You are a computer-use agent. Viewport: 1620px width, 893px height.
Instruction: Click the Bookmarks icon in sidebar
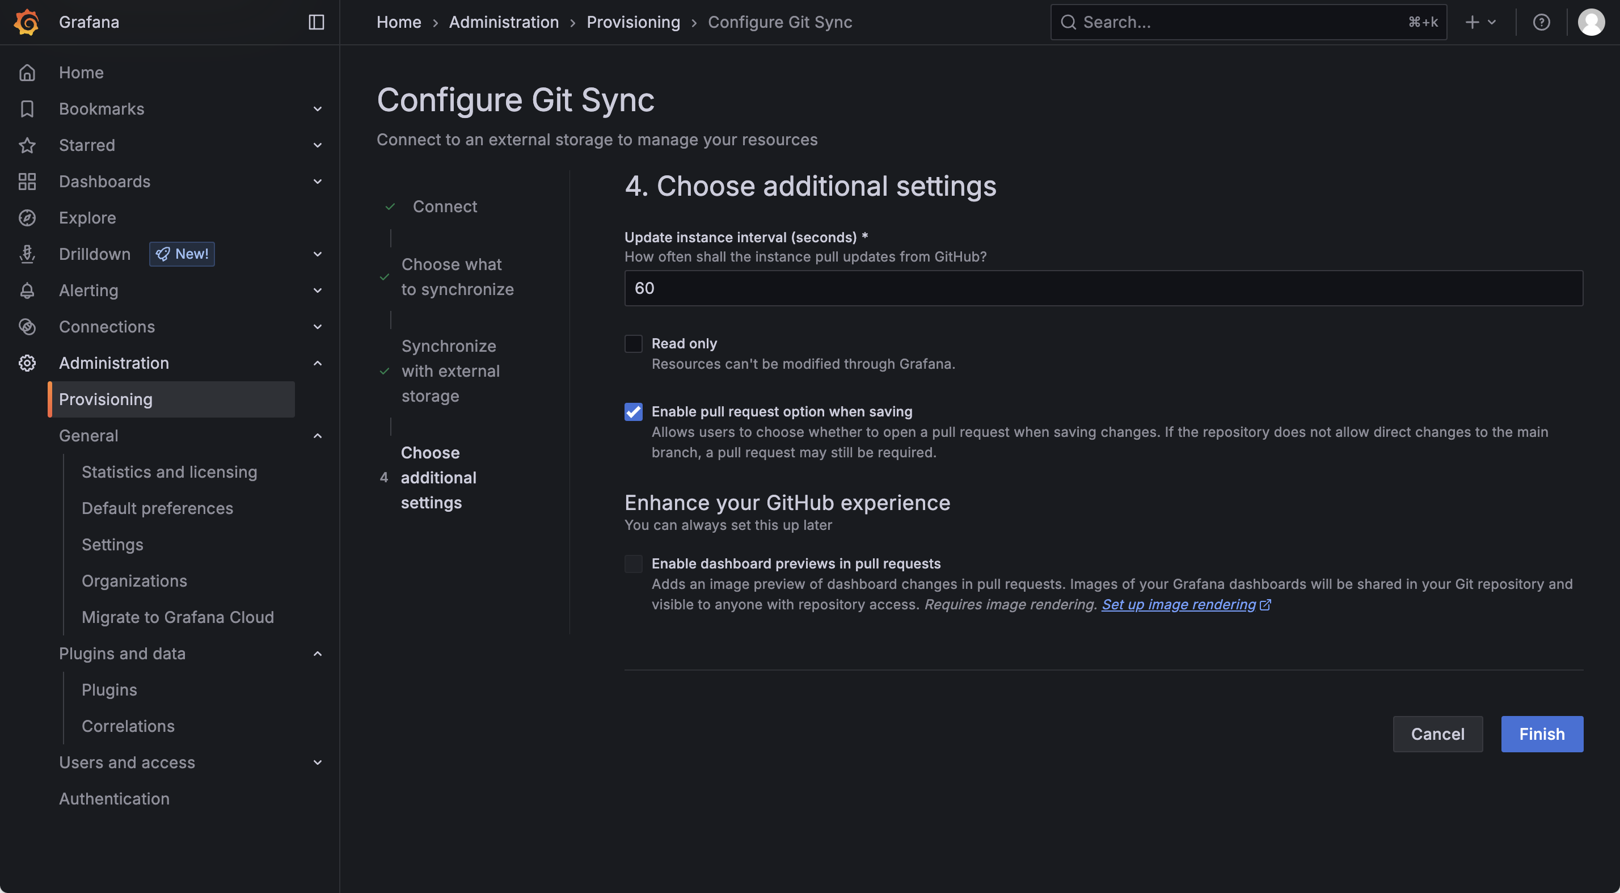(x=27, y=109)
